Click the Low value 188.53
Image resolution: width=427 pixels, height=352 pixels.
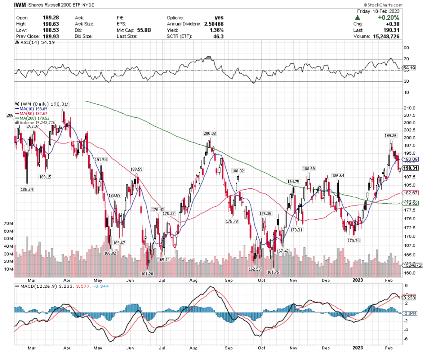tap(51, 30)
